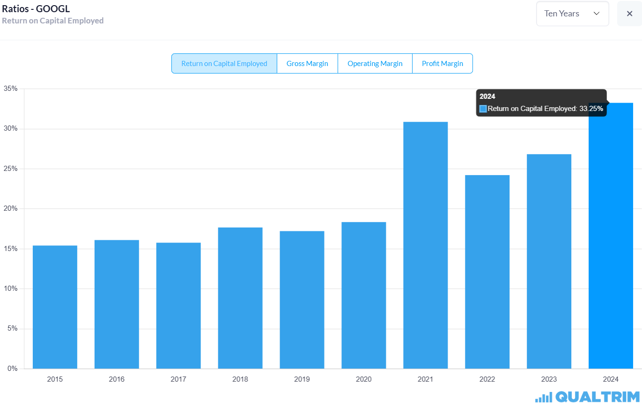The width and height of the screenshot is (642, 406).
Task: Click the 2018 bar in the chart
Action: pyautogui.click(x=240, y=298)
